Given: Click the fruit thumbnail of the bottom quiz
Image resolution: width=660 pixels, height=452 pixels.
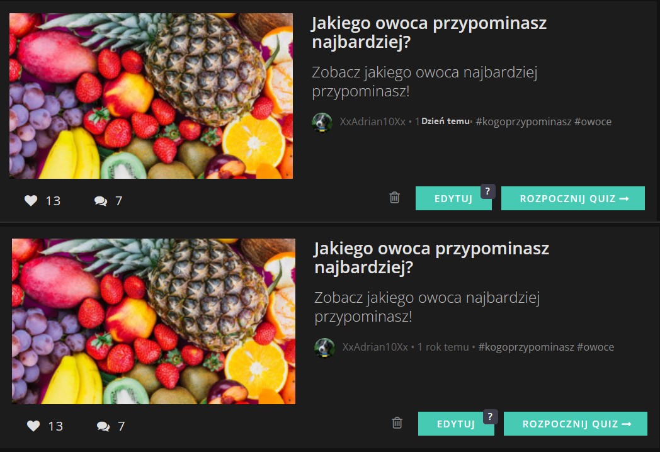Looking at the screenshot, I should tap(154, 322).
